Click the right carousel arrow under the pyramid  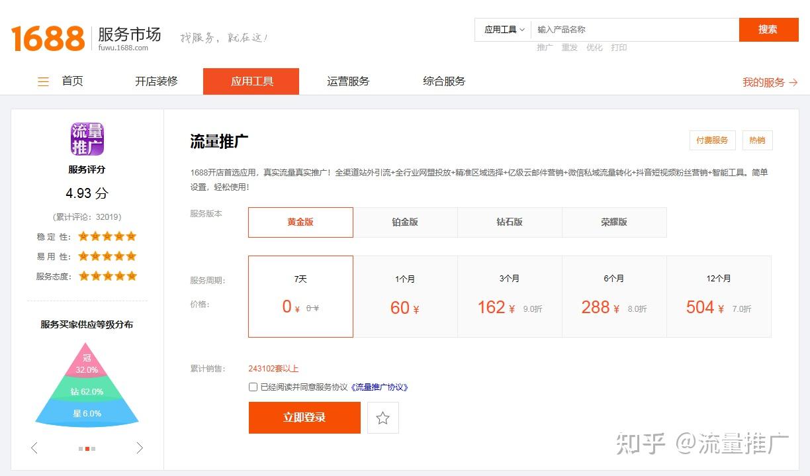click(140, 448)
